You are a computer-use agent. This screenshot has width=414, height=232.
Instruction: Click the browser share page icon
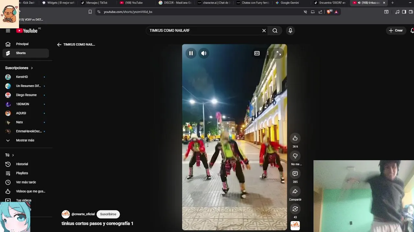pyautogui.click(x=320, y=12)
